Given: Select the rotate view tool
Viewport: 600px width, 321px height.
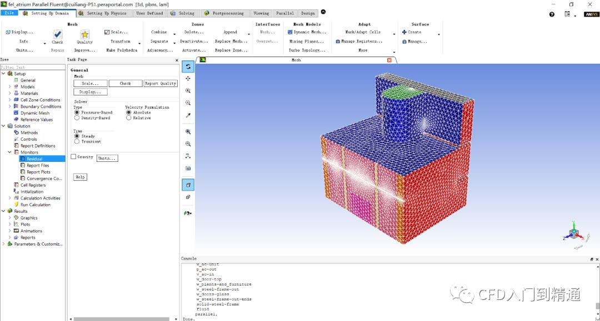Looking at the screenshot, I should click(188, 67).
